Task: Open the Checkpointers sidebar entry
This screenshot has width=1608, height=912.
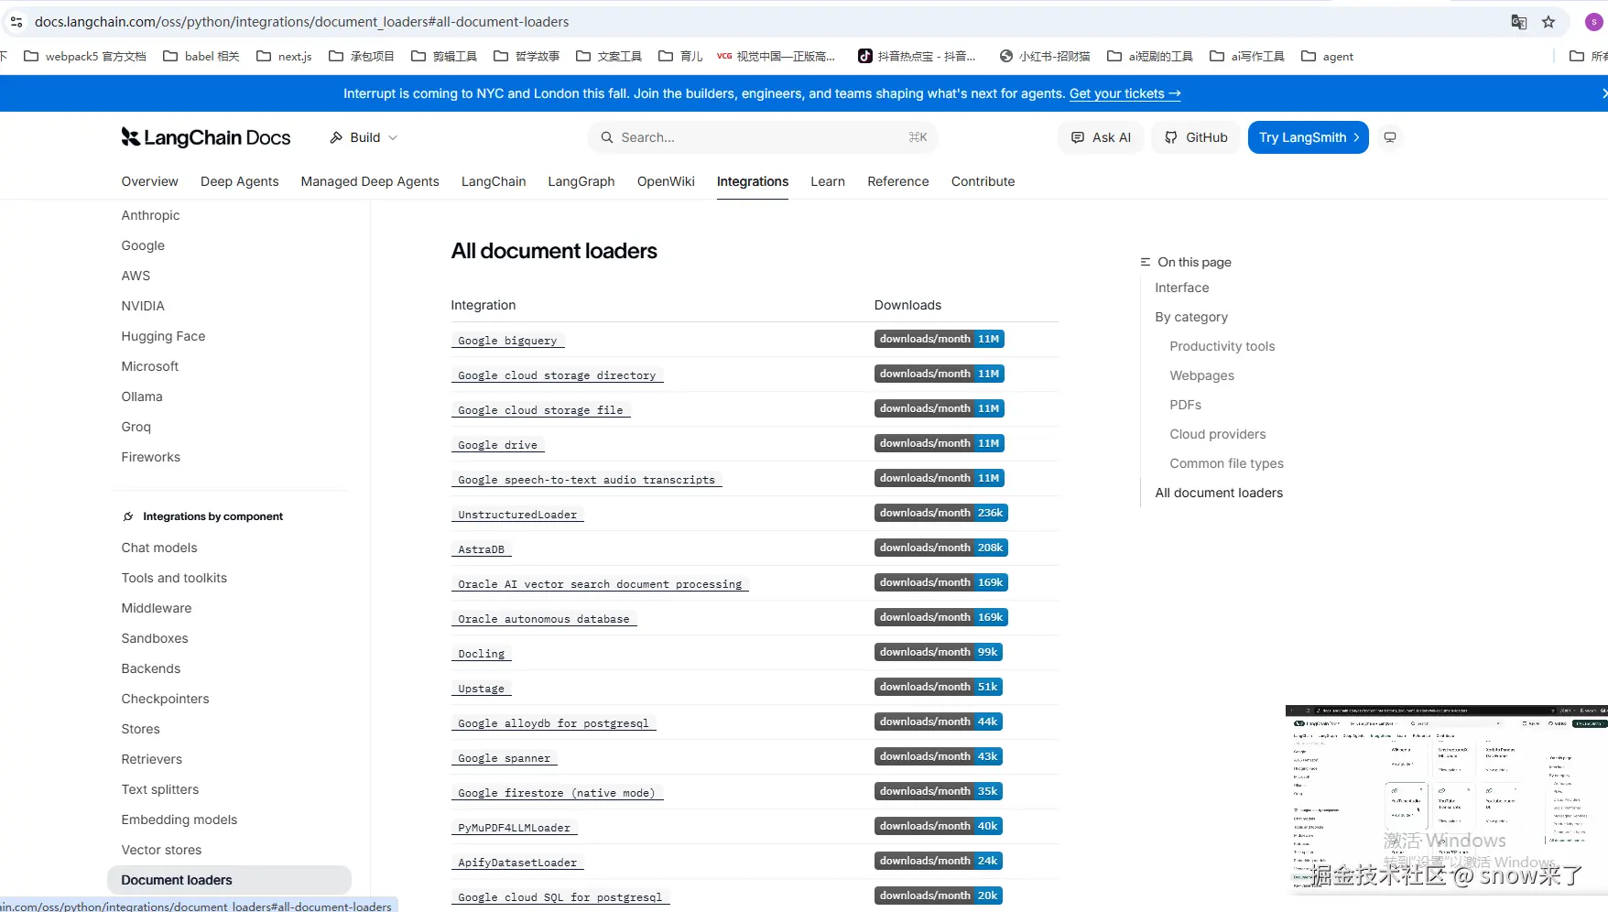Action: 166,699
